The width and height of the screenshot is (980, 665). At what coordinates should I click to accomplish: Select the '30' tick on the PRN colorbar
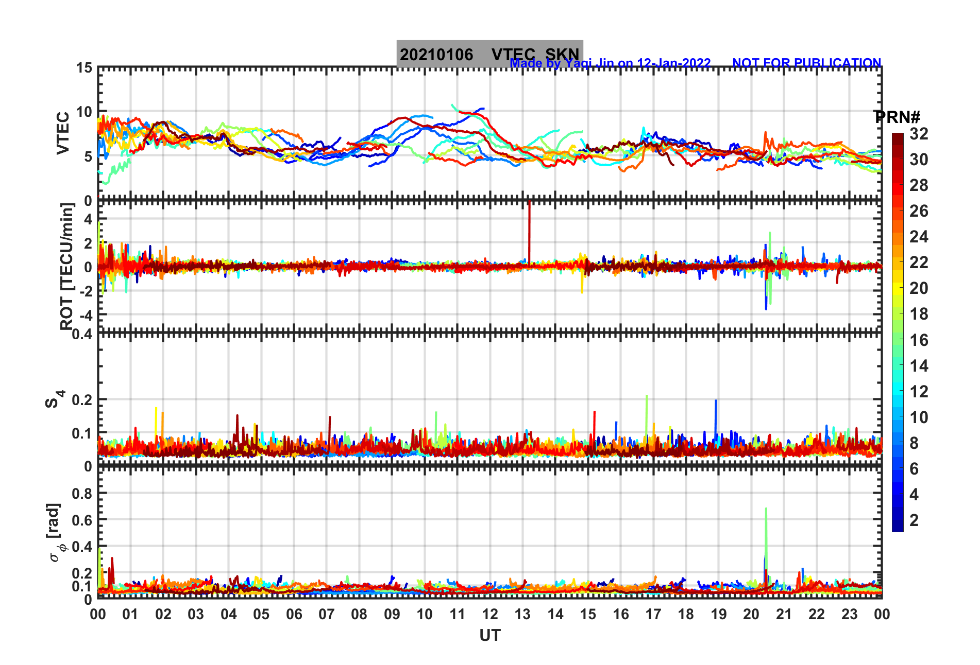click(919, 160)
